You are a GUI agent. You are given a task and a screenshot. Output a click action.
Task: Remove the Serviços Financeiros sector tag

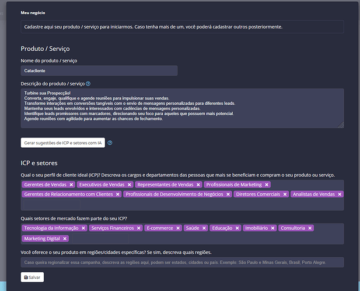pos(139,228)
